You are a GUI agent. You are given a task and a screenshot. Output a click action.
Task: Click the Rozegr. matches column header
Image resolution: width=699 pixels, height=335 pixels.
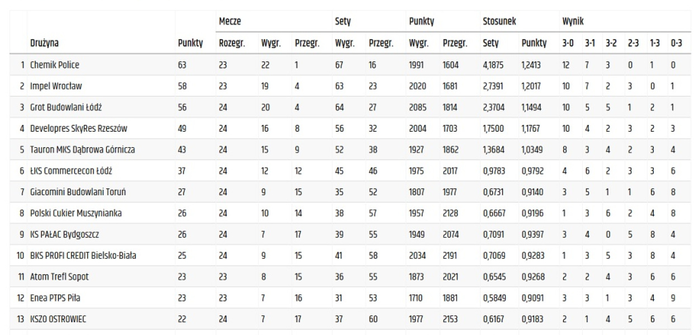point(232,42)
